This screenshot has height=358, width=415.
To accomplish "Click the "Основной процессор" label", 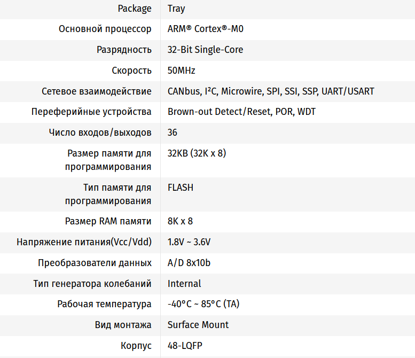I will [105, 29].
